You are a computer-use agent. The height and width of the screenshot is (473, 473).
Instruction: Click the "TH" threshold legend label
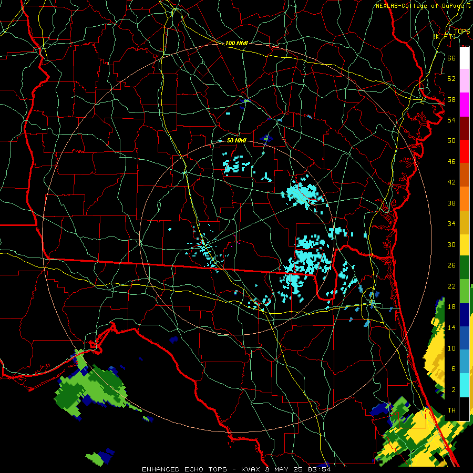[451, 410]
